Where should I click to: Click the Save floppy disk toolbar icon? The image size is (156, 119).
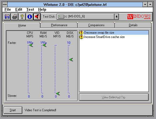(7, 17)
